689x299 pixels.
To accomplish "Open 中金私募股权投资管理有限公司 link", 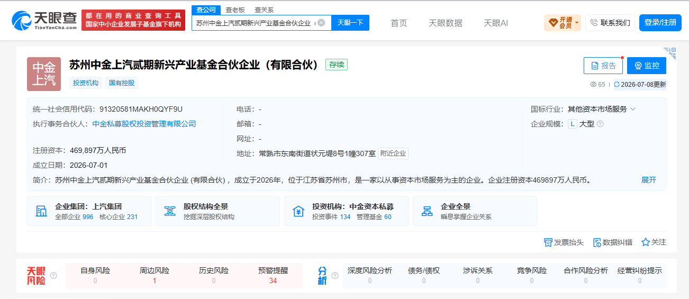I will [144, 124].
